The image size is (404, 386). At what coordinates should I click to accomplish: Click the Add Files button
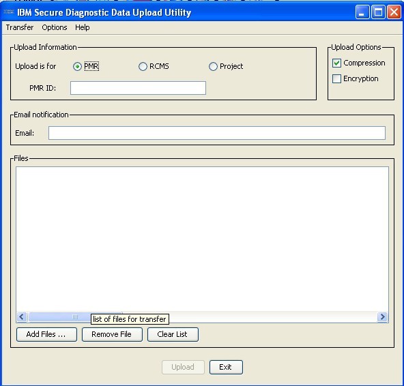pos(46,334)
